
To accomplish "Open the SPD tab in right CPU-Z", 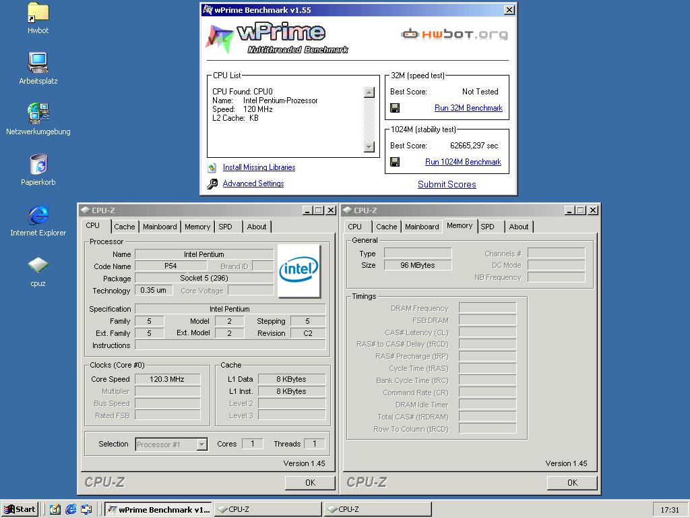I will (x=487, y=227).
